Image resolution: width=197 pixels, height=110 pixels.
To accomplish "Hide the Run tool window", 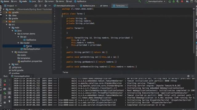I will tap(193, 76).
